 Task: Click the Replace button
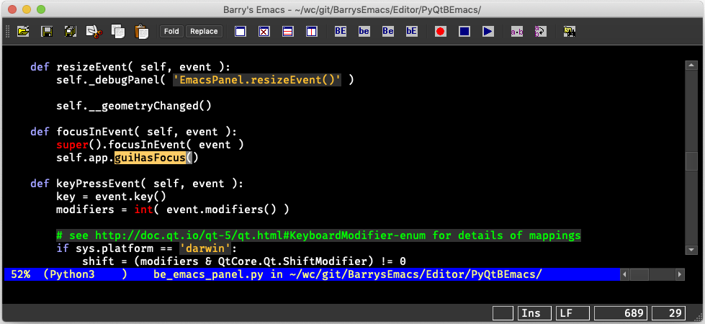204,32
